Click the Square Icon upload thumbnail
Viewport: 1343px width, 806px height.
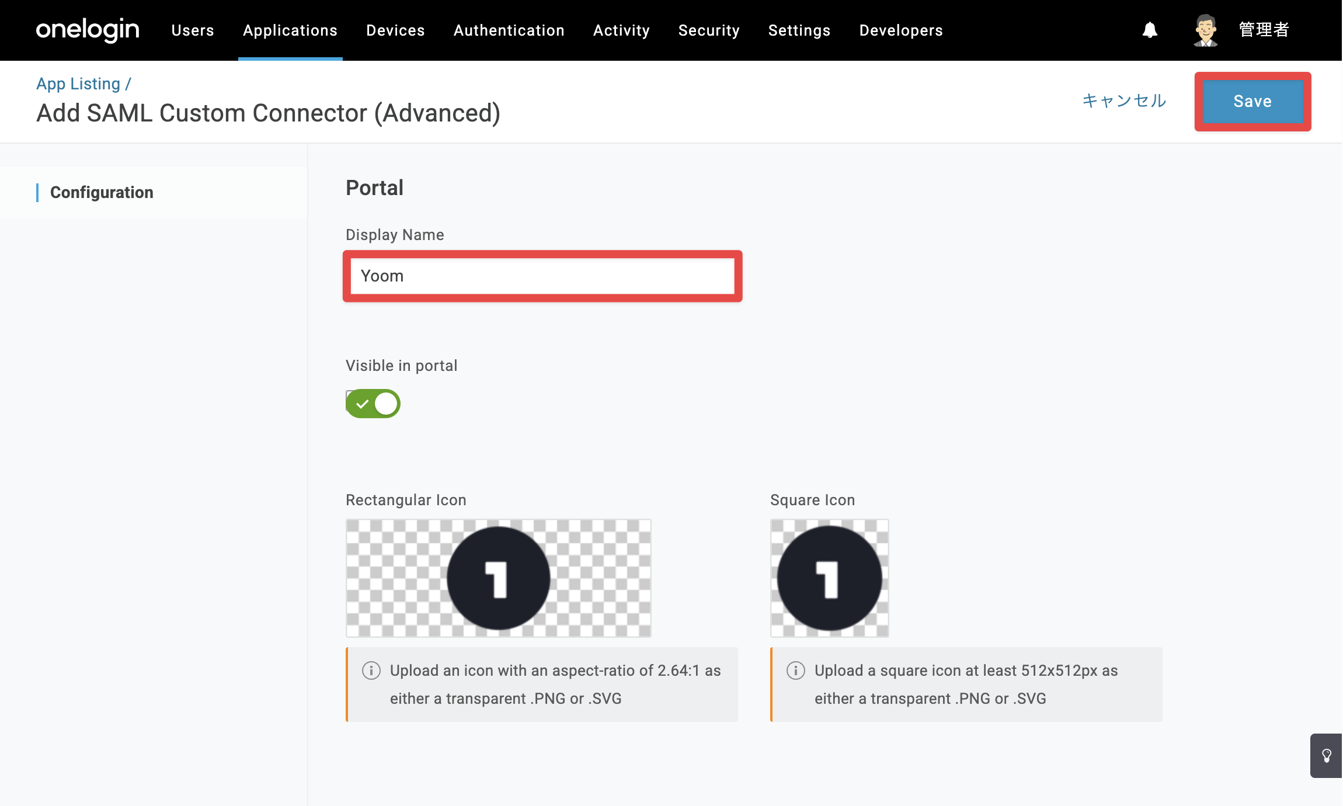[830, 578]
